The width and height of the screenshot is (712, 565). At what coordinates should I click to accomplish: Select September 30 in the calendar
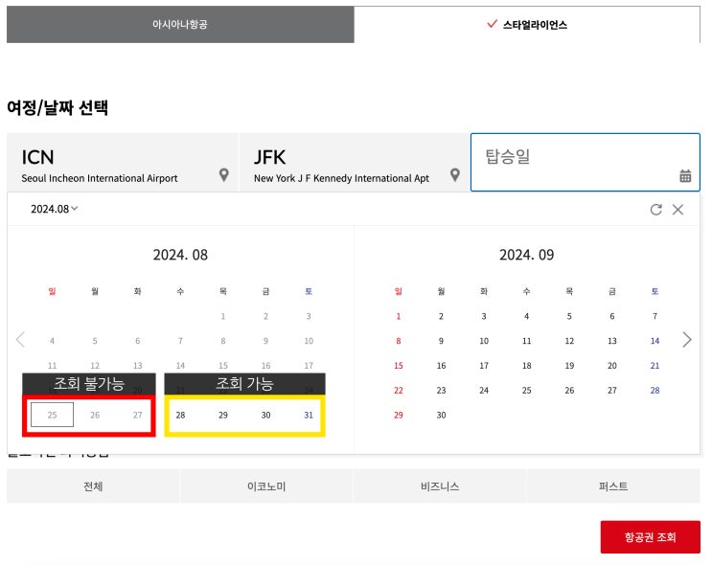[441, 415]
